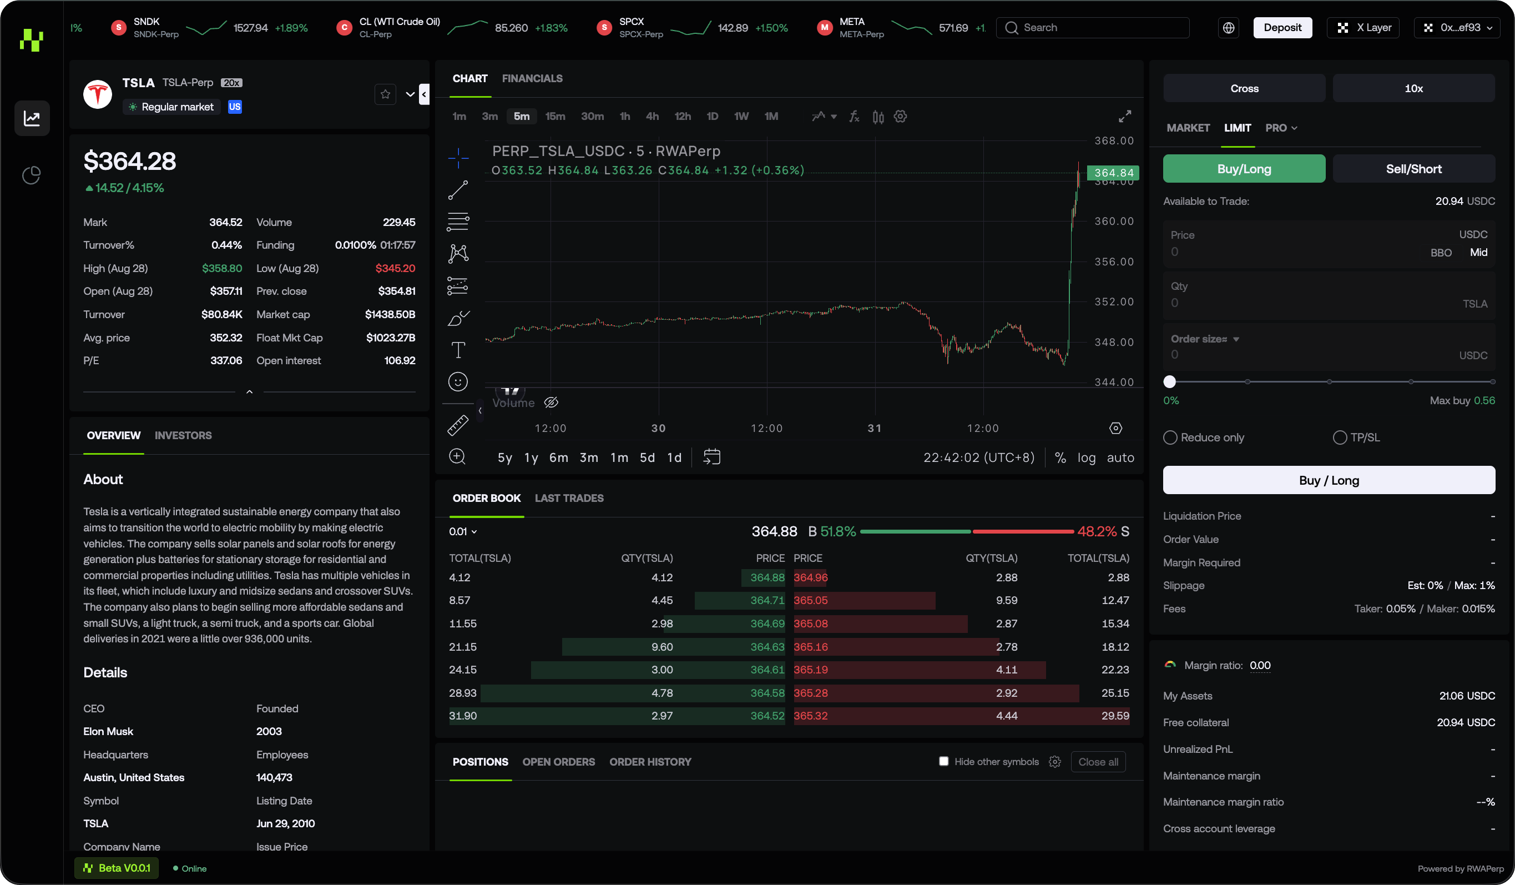Select the Sell/Short side toggle
Image resolution: width=1515 pixels, height=885 pixels.
click(1413, 169)
